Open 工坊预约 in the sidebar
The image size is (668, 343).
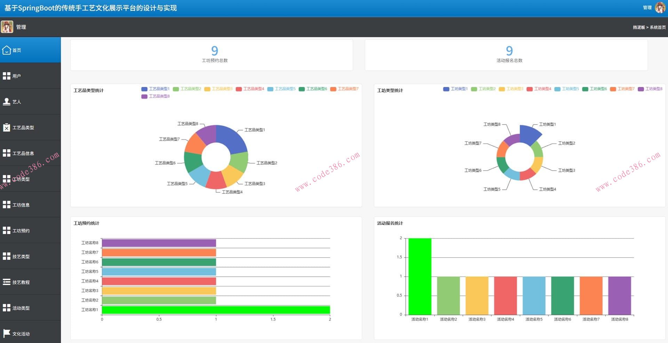click(30, 230)
